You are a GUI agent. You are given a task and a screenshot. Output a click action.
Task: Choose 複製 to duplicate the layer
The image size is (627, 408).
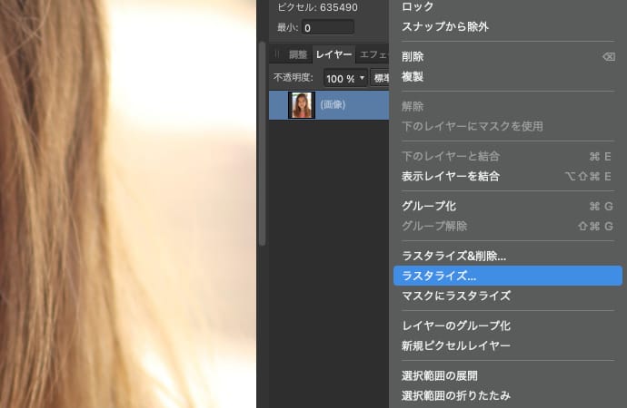point(413,77)
